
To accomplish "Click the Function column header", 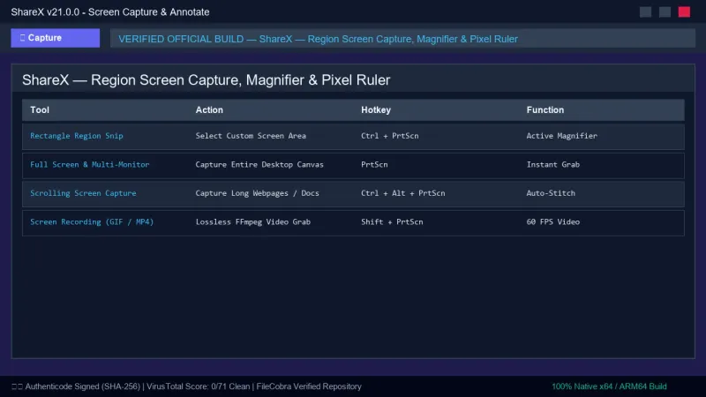I will tap(545, 109).
